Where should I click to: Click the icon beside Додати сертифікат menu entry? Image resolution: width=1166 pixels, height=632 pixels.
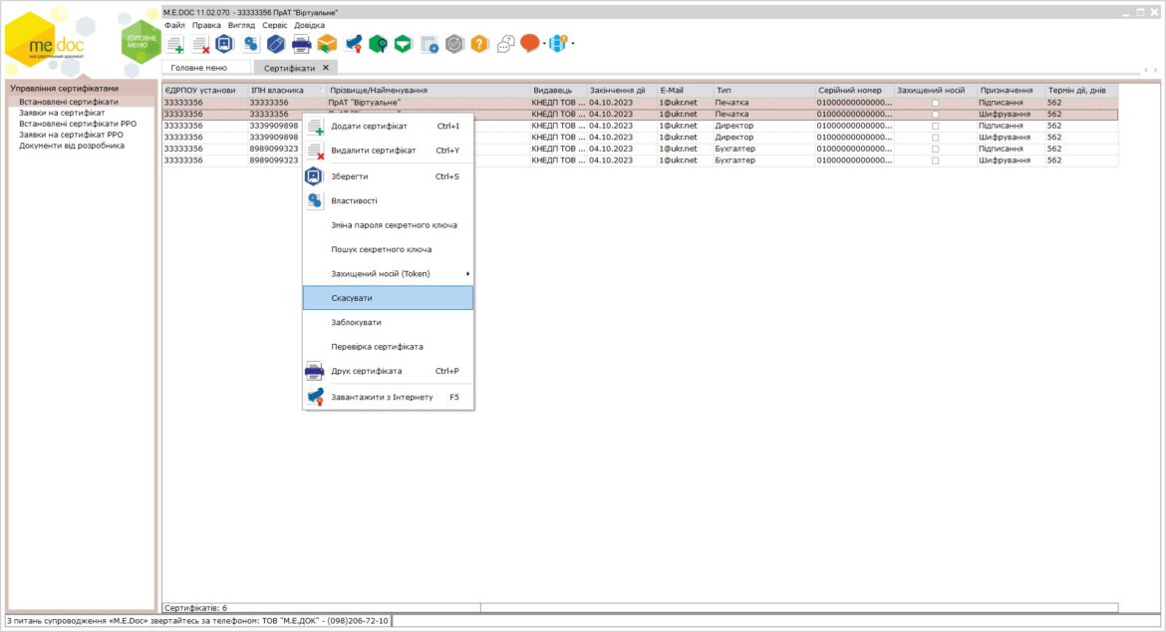point(315,127)
